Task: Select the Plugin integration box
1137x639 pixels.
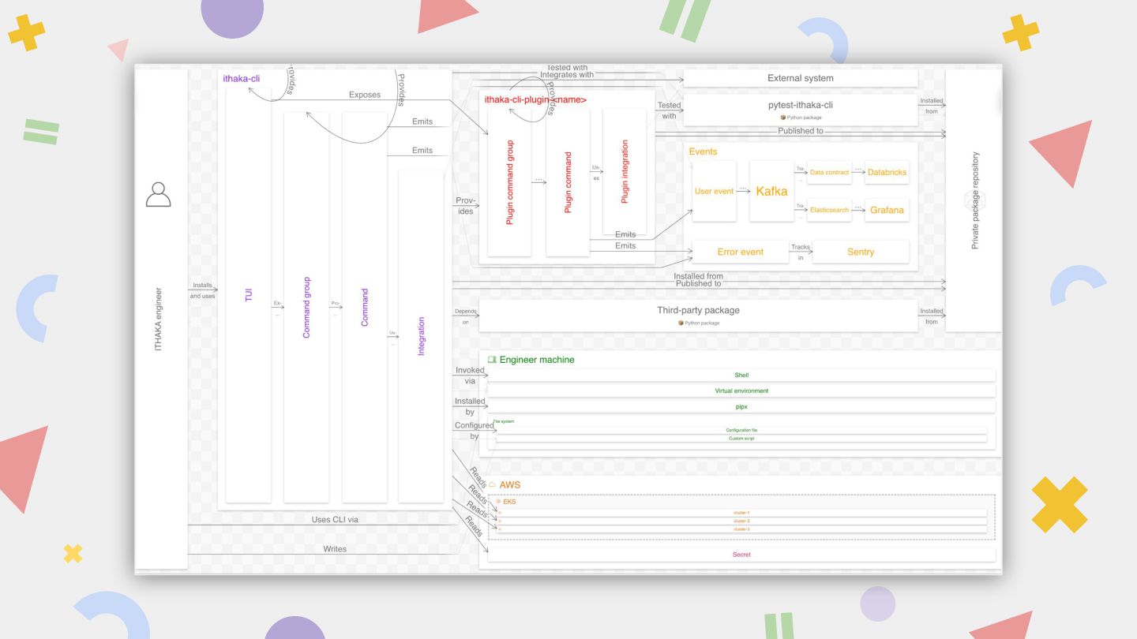Action: pos(625,172)
